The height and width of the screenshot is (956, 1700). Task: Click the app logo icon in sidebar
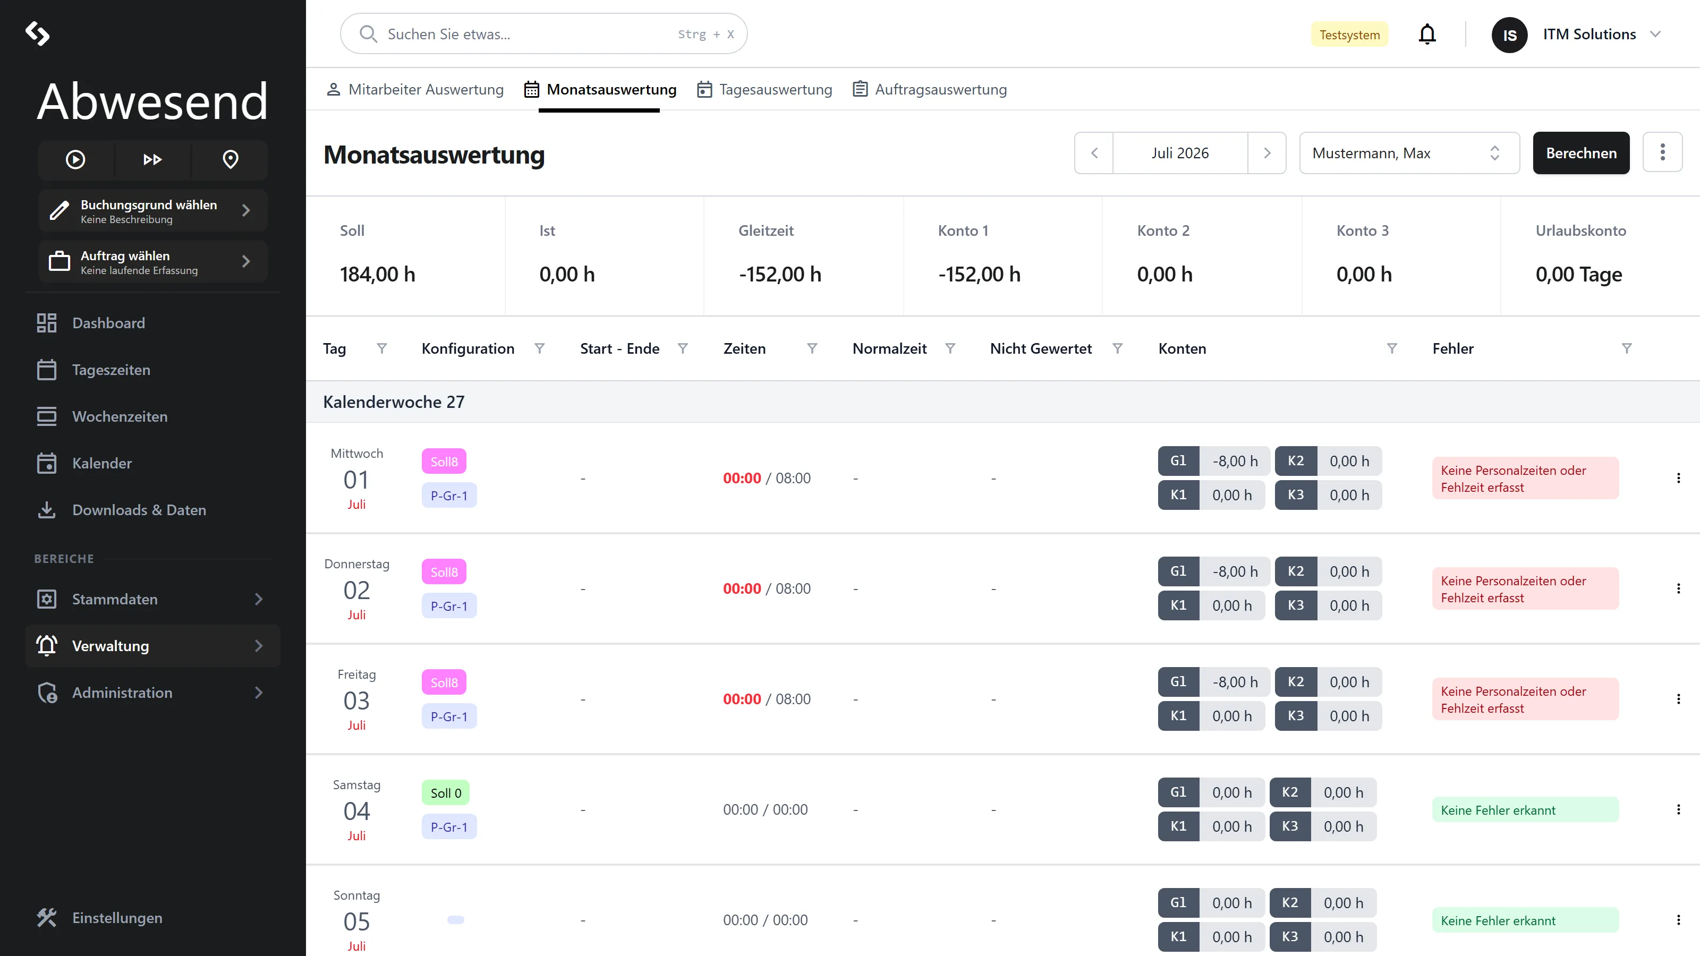pos(38,33)
